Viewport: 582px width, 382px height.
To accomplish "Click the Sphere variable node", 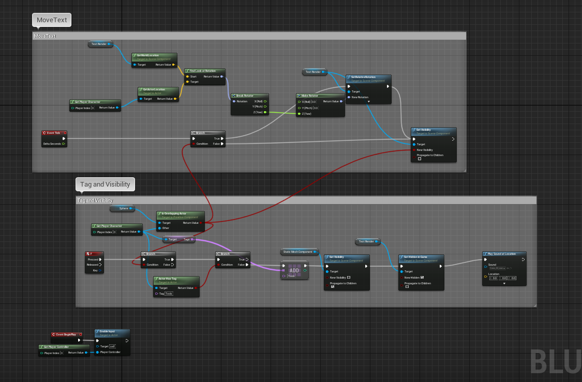I will pos(122,208).
